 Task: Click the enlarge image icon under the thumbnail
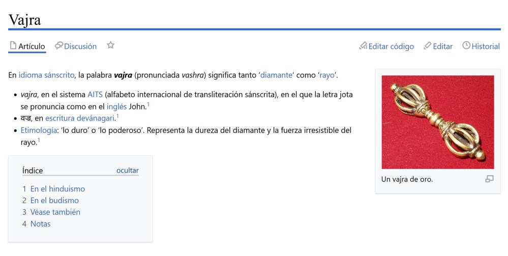tap(489, 179)
